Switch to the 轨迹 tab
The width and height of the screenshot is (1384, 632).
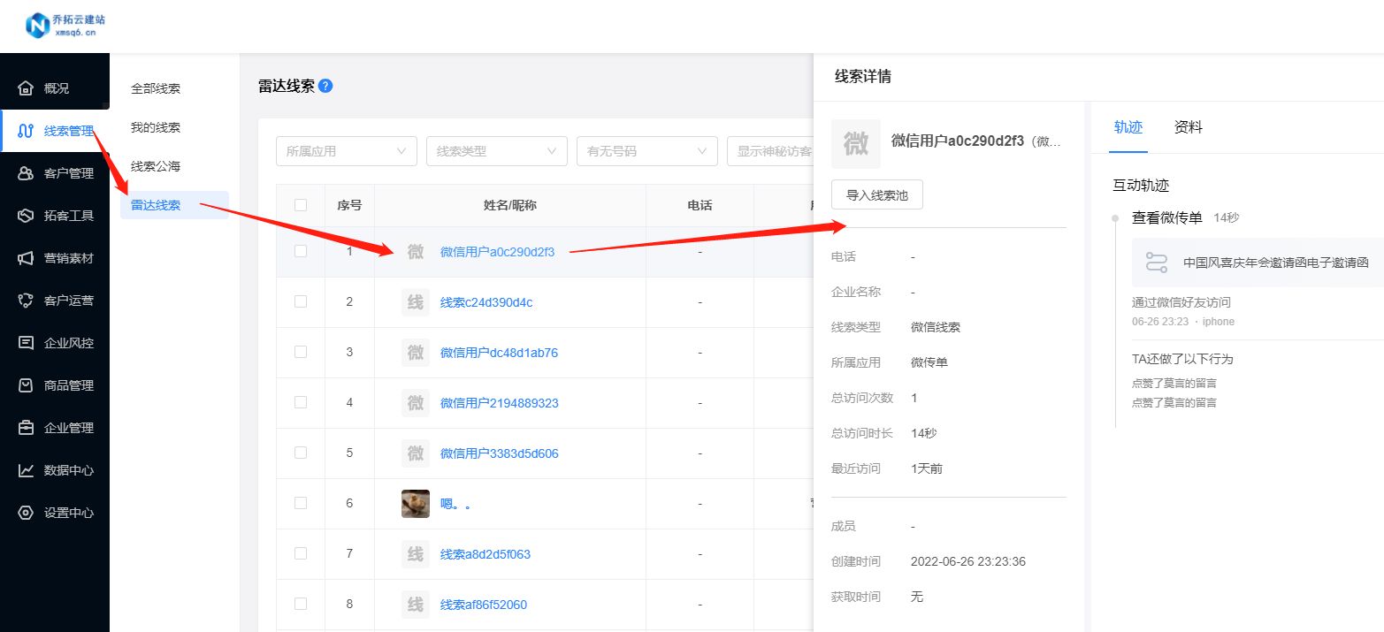pos(1128,127)
